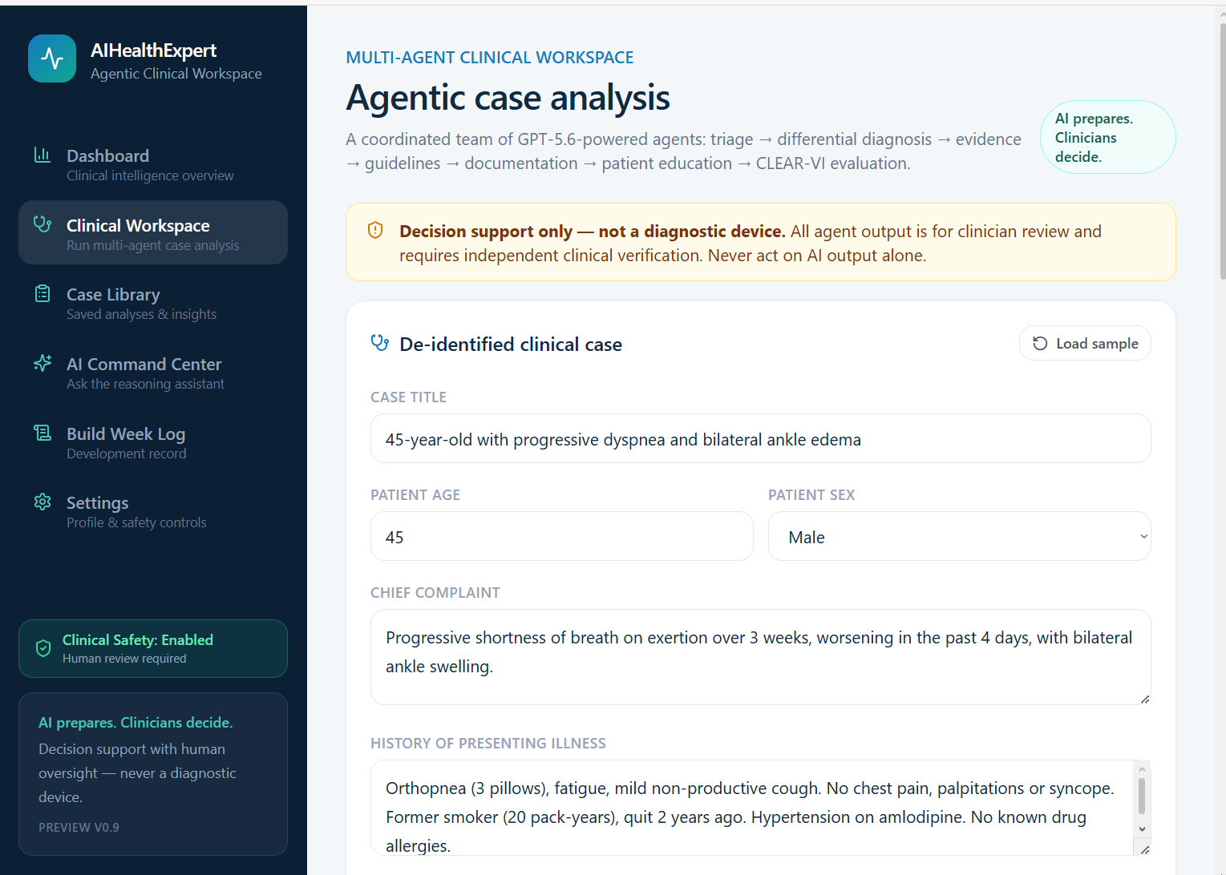Open the Case Library menu item
This screenshot has height=875, width=1226.
coord(153,302)
